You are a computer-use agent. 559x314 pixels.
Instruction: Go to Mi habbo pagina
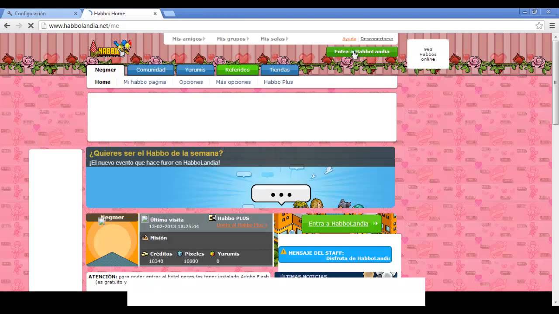[145, 82]
